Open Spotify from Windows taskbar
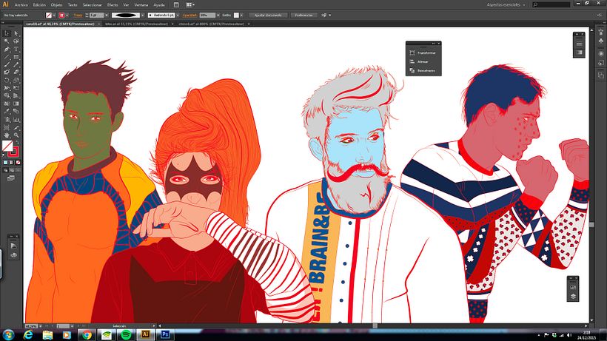Image resolution: width=607 pixels, height=341 pixels. coord(126,334)
